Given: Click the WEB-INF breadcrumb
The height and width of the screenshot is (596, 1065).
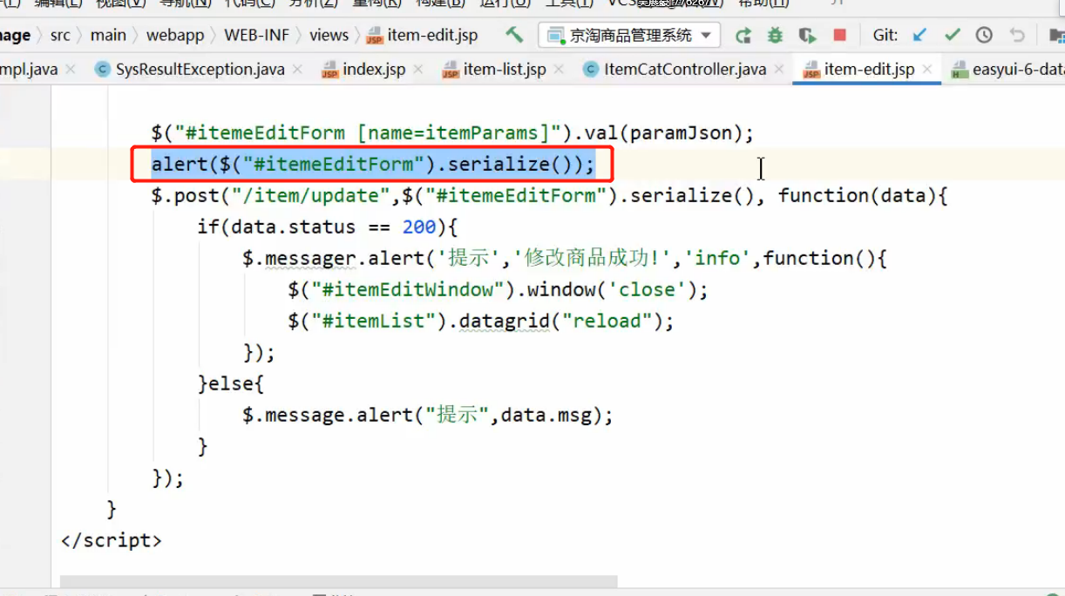Looking at the screenshot, I should click(257, 35).
